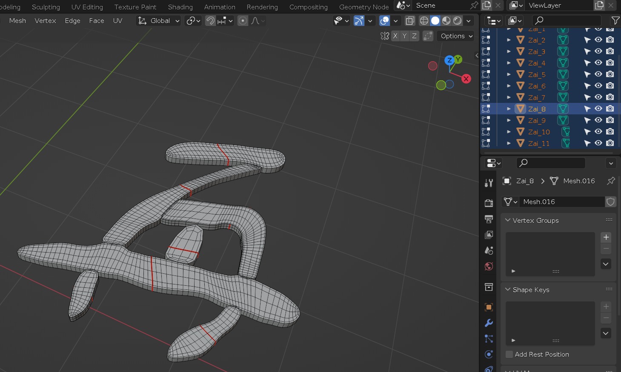Toggle viewport overlays icon

pos(384,21)
